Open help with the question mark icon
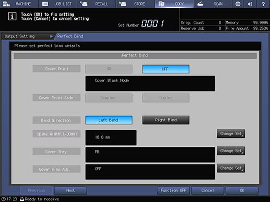The image size is (270, 202). tap(263, 4)
